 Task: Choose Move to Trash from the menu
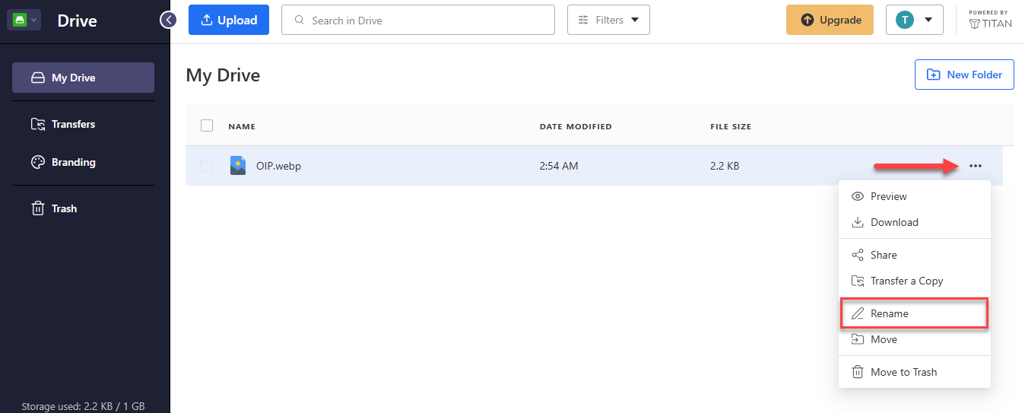pyautogui.click(x=915, y=372)
